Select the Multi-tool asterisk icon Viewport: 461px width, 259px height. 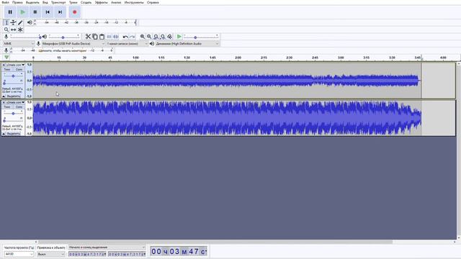(x=20, y=29)
